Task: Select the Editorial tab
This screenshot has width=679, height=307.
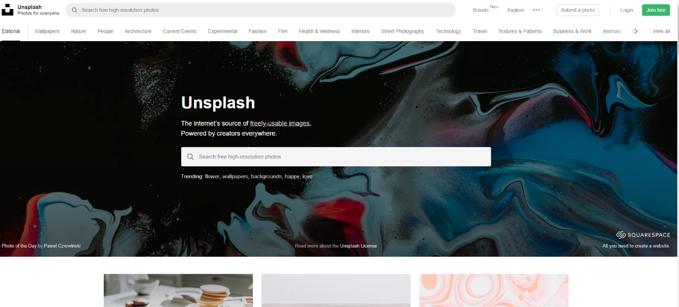Action: coord(11,31)
